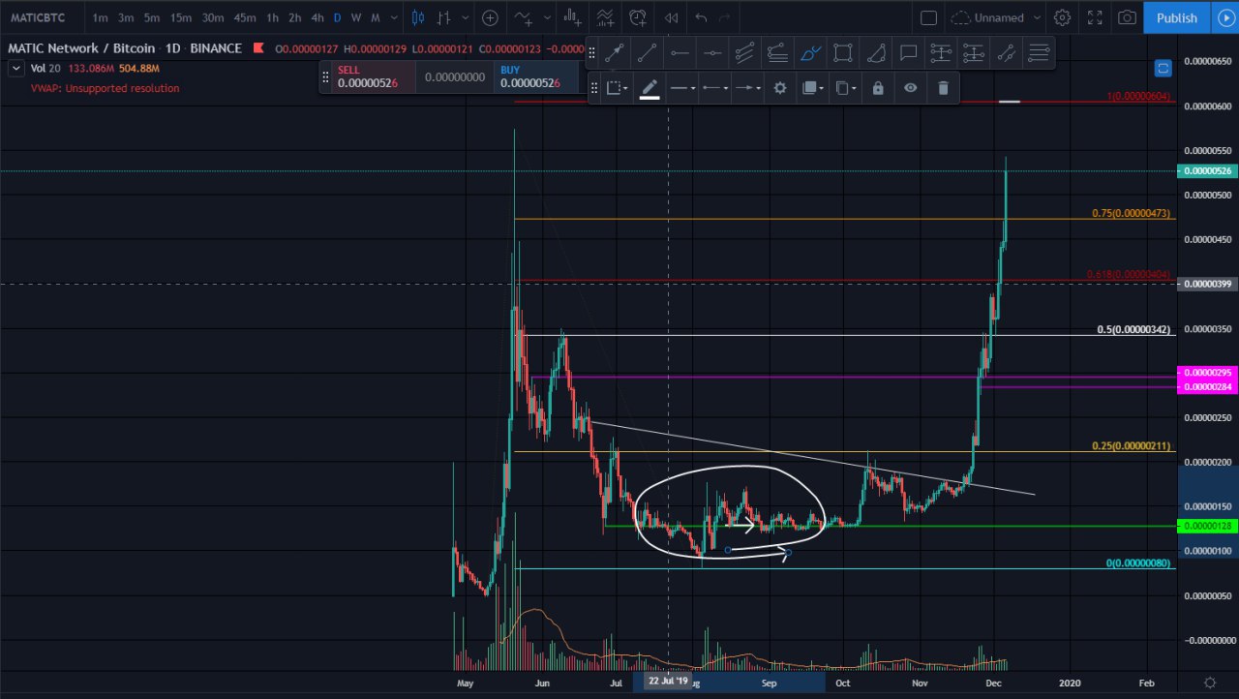The width and height of the screenshot is (1239, 699).
Task: Select the brush drawing tool
Action: tap(810, 53)
